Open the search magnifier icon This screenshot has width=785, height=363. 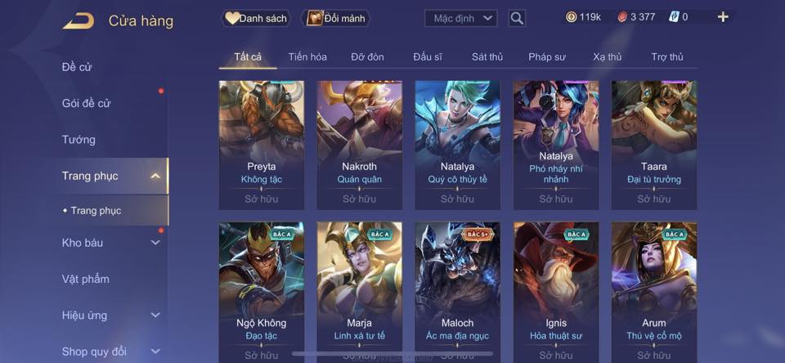[517, 19]
